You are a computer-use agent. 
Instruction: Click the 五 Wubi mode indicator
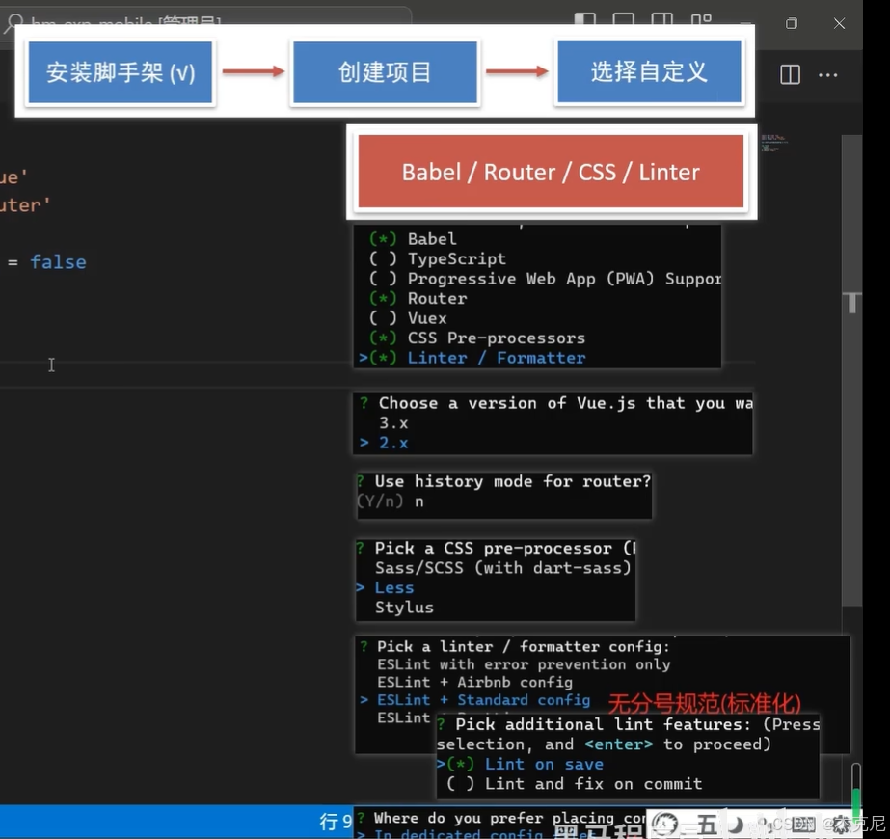[x=707, y=824]
